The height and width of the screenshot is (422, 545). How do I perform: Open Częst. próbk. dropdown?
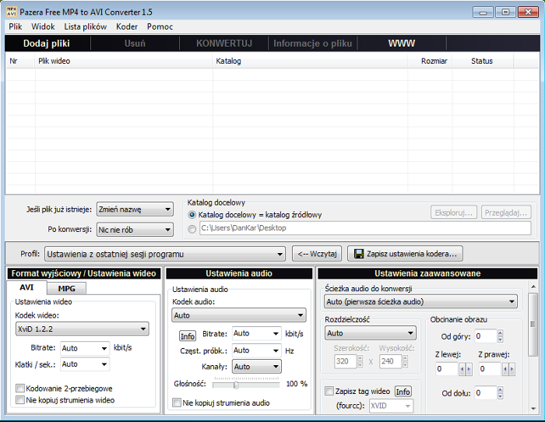pos(256,350)
